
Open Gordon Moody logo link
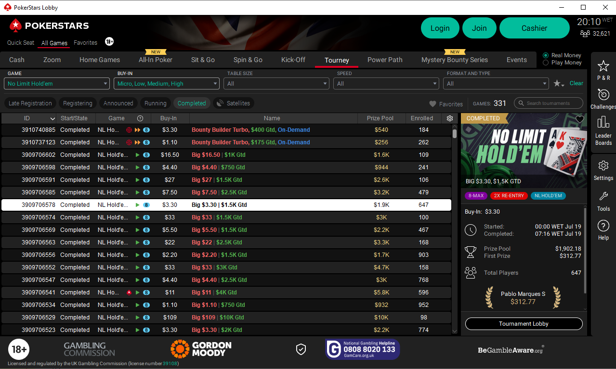(x=201, y=349)
